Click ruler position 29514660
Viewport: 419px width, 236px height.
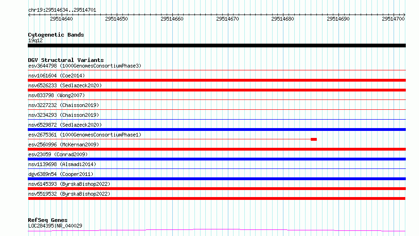tap(172, 19)
